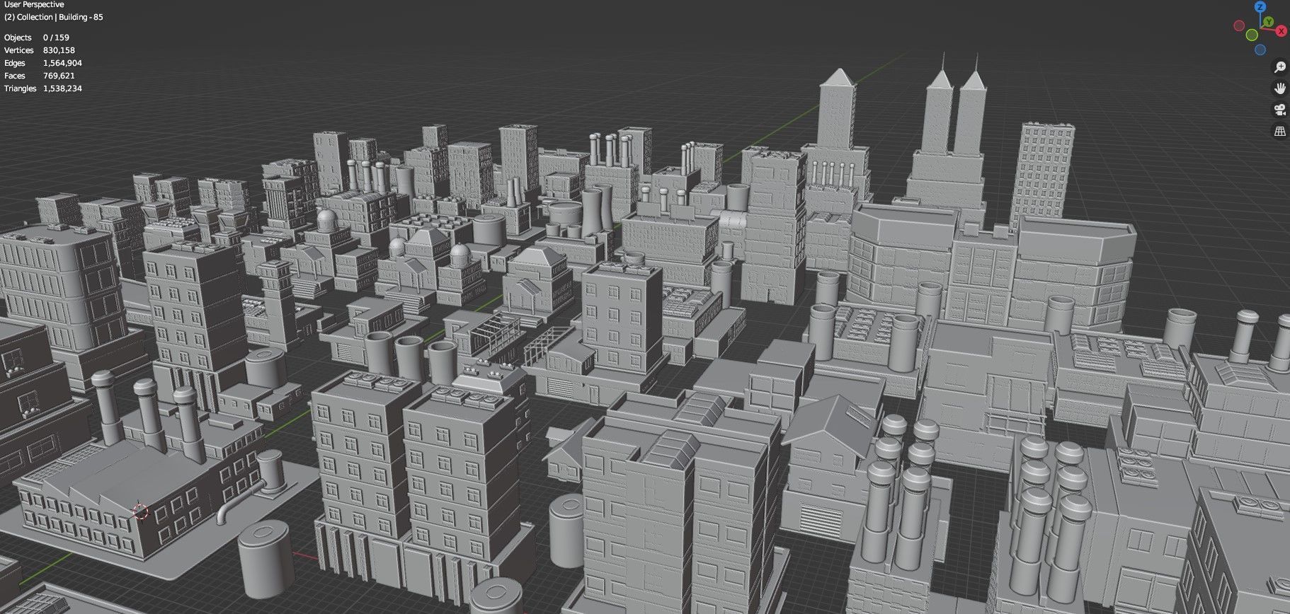Click the Objects count '0 / 159'
Viewport: 1290px width, 614px height.
(x=56, y=37)
